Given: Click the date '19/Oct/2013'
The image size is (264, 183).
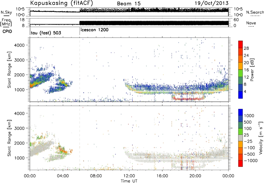Looking at the screenshot, I should 212,3.
